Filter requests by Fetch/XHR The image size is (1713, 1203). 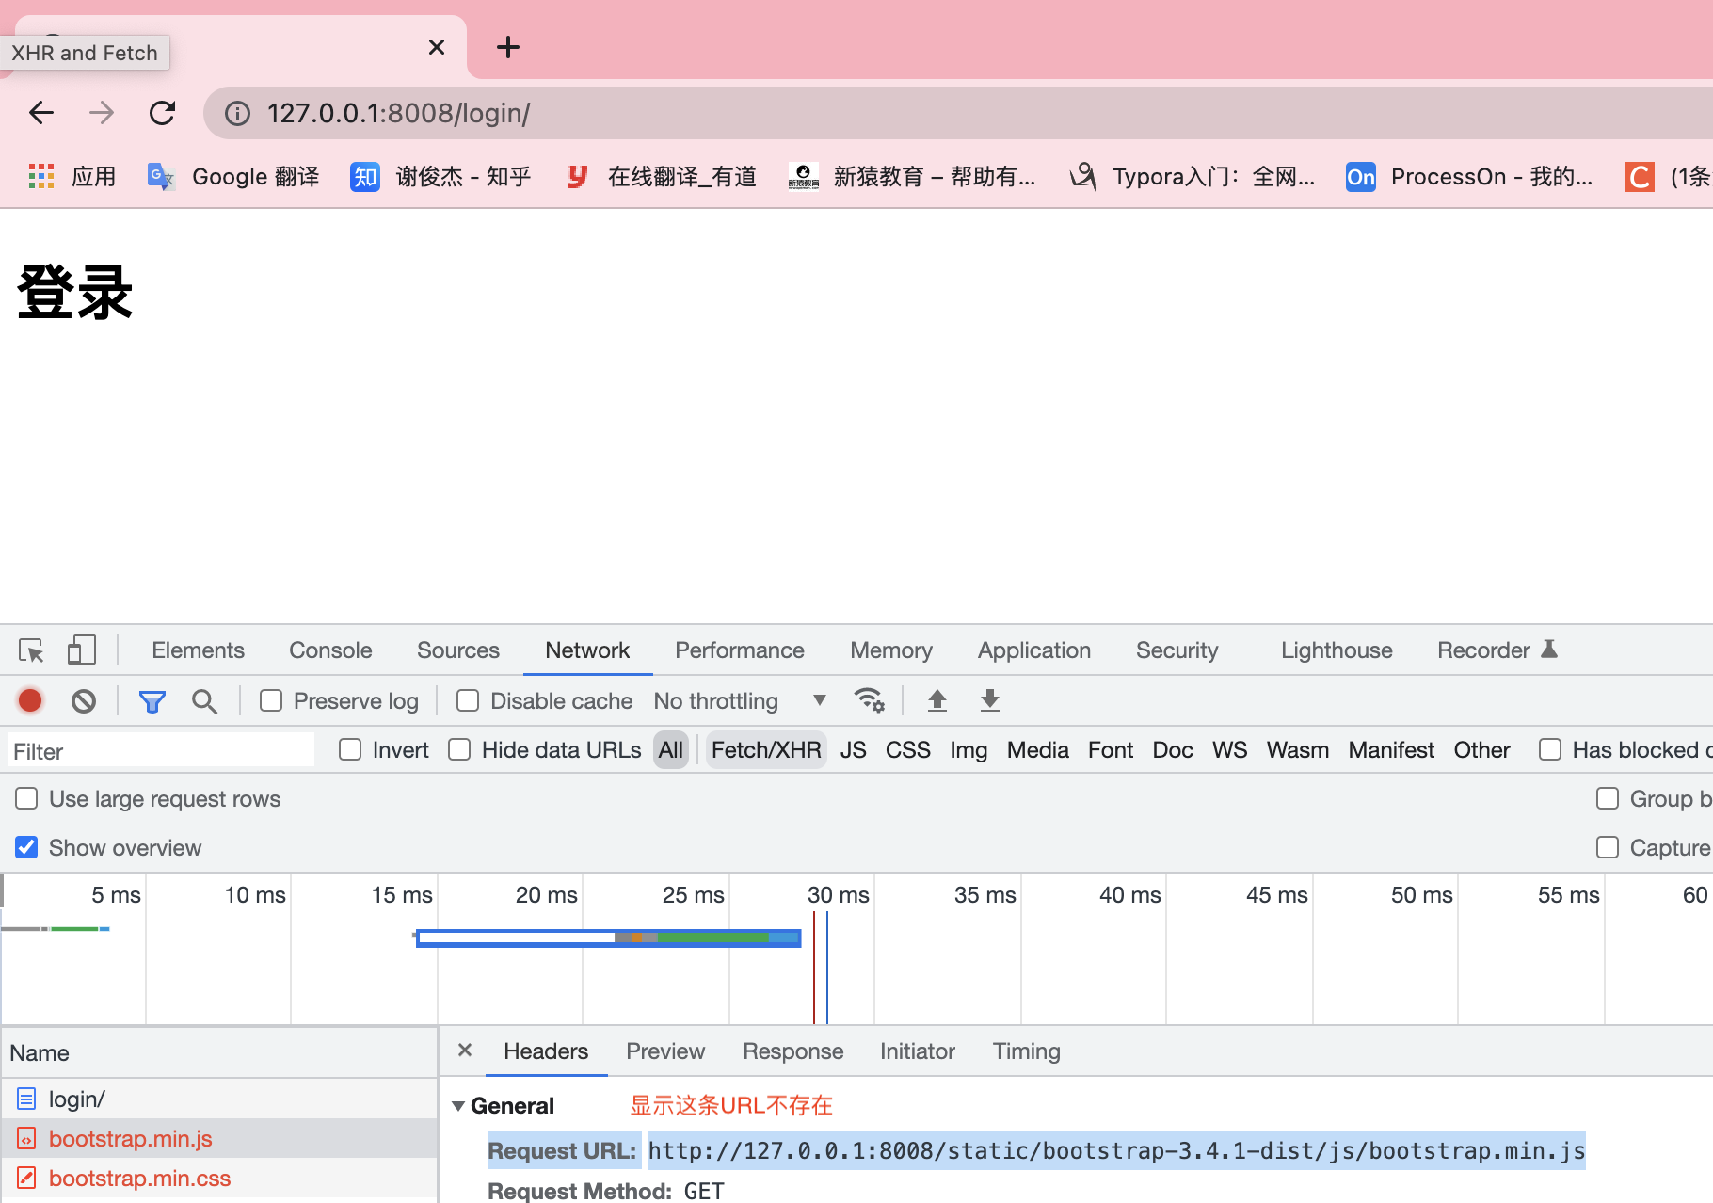(x=766, y=750)
